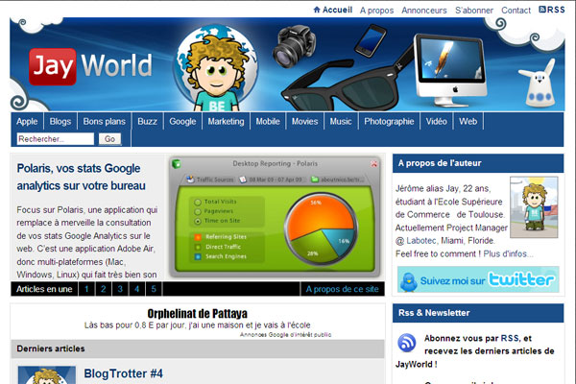
Task: Open the Movies category tab
Action: tap(304, 121)
